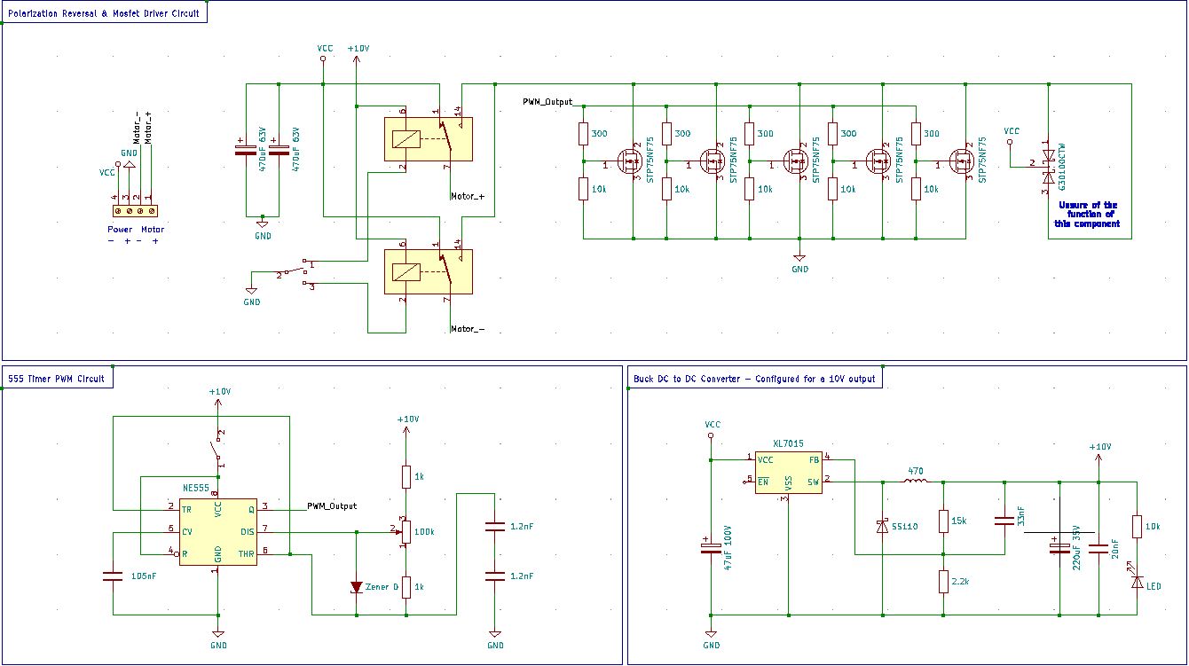Select the NE555 timer chip symbol
Screen dimensions: 1189x666
[x=218, y=532]
